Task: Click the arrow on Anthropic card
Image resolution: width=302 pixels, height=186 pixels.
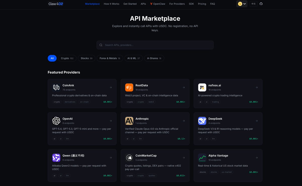Action: point(184,121)
